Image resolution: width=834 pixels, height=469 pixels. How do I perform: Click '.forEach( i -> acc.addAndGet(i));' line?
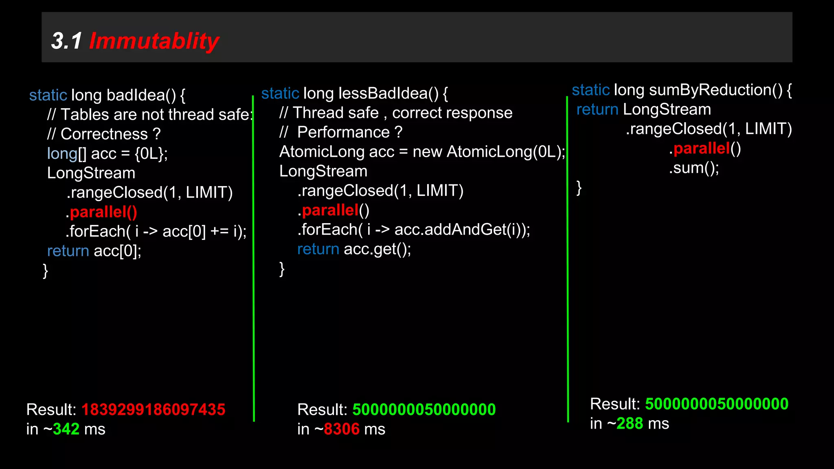click(414, 230)
